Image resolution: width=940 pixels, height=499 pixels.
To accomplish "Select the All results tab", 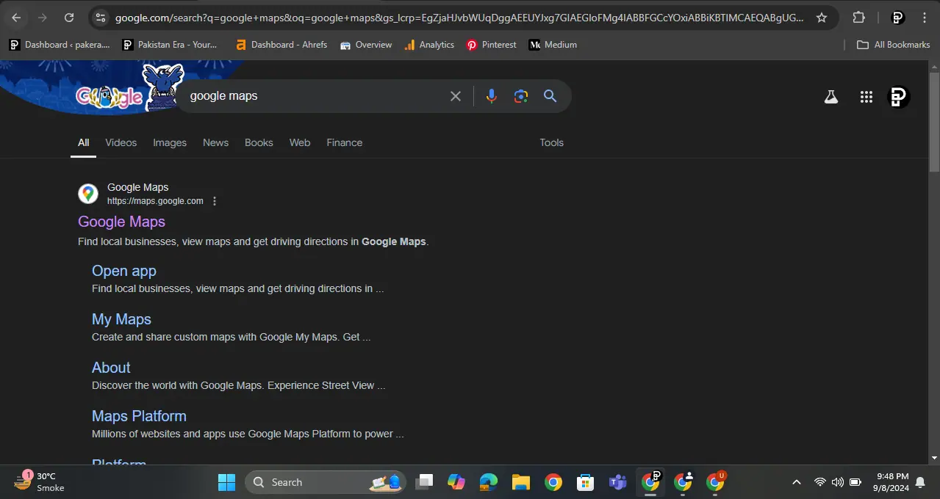I will pyautogui.click(x=84, y=143).
